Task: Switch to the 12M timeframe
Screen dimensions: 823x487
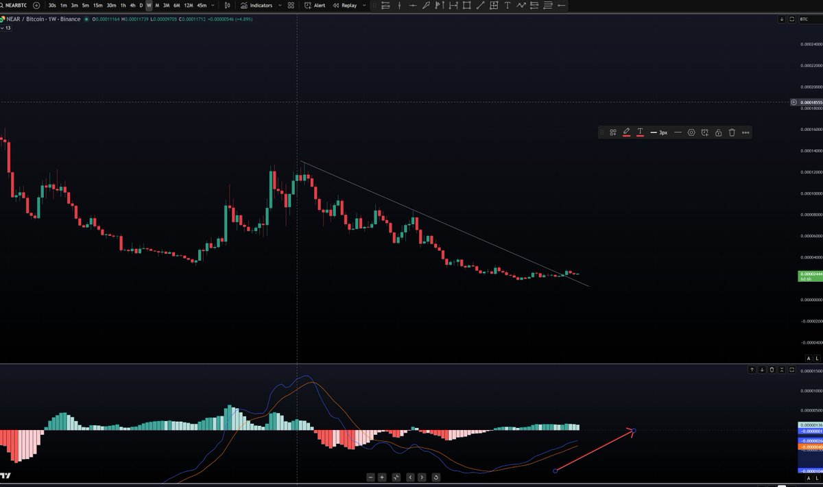Action: pos(188,5)
